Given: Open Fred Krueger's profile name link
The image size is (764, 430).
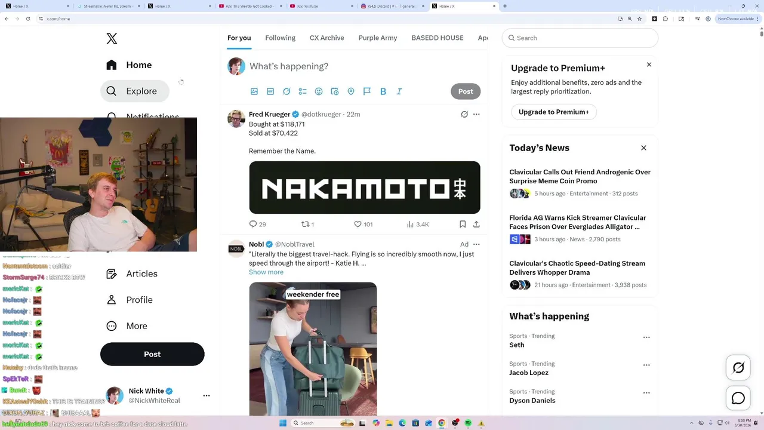Looking at the screenshot, I should click(269, 114).
